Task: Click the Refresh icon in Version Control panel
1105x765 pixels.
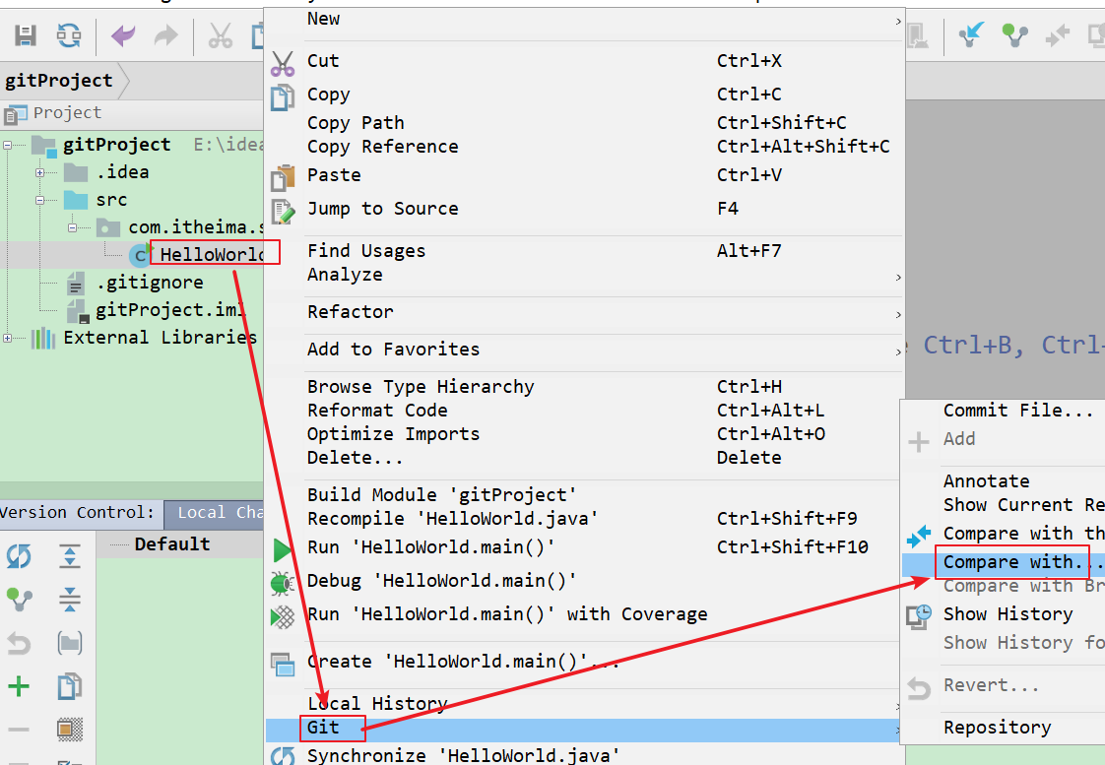Action: (x=19, y=556)
